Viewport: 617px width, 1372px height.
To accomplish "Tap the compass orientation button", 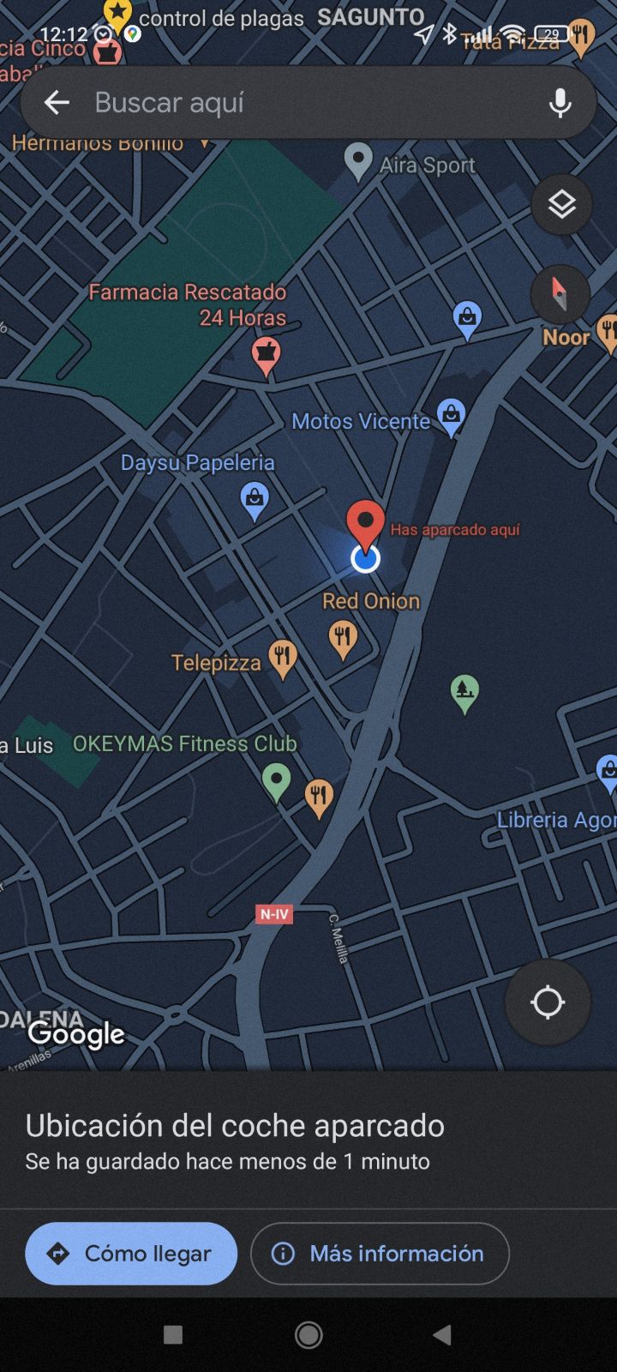I will tap(560, 294).
